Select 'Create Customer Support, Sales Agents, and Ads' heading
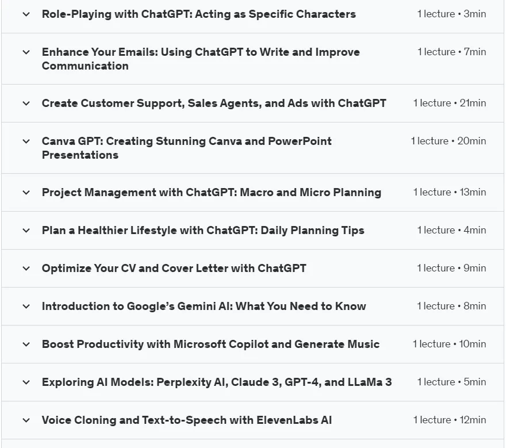Viewport: 506px width, 448px height. (214, 104)
